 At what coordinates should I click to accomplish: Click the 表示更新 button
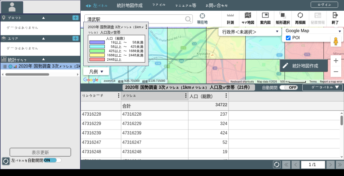coord(40,152)
